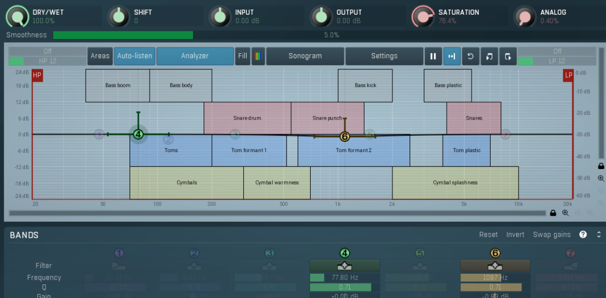Toggle the Auto-listen button
Screen dimensions: 606x298
tap(134, 56)
